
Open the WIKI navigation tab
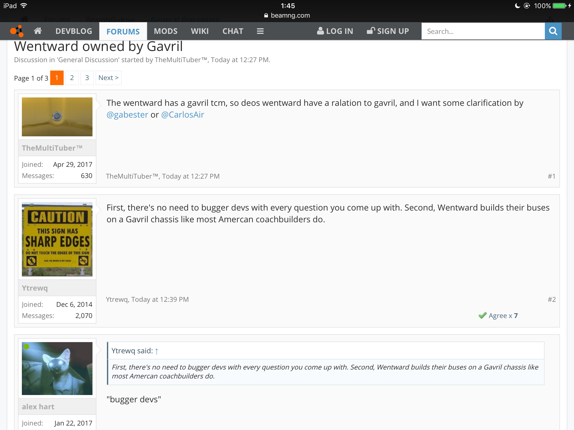[x=200, y=31]
